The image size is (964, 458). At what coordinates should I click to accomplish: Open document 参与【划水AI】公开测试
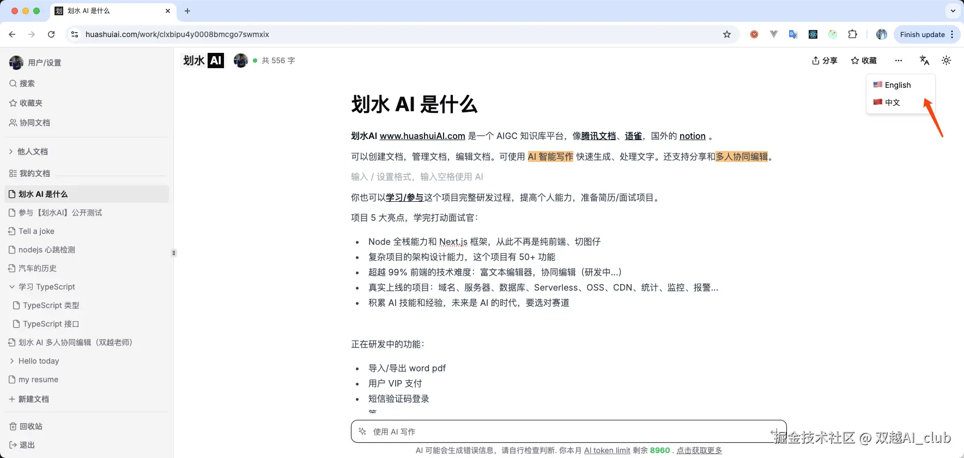[x=55, y=213]
